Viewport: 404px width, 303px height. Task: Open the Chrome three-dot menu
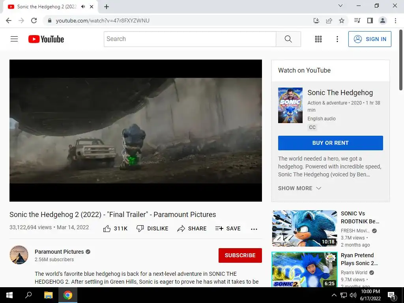click(395, 21)
